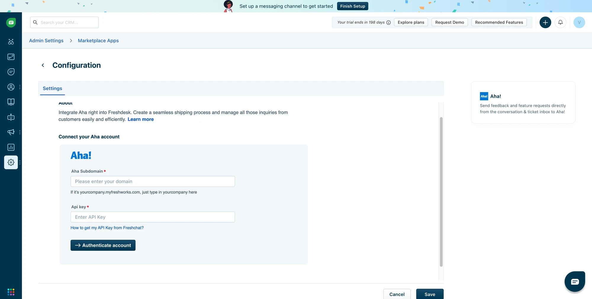Screen dimensions: 592x299
Task: Open the inbox conversations sidebar icon
Action: click(11, 57)
